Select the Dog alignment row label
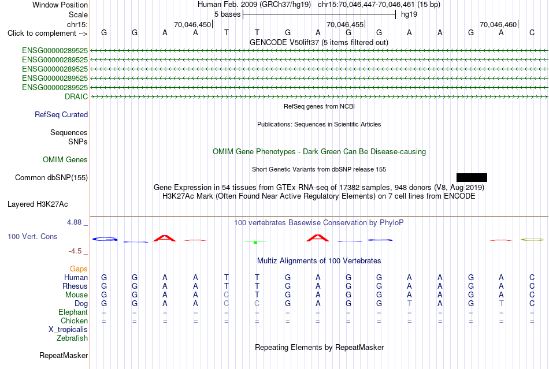 81,304
